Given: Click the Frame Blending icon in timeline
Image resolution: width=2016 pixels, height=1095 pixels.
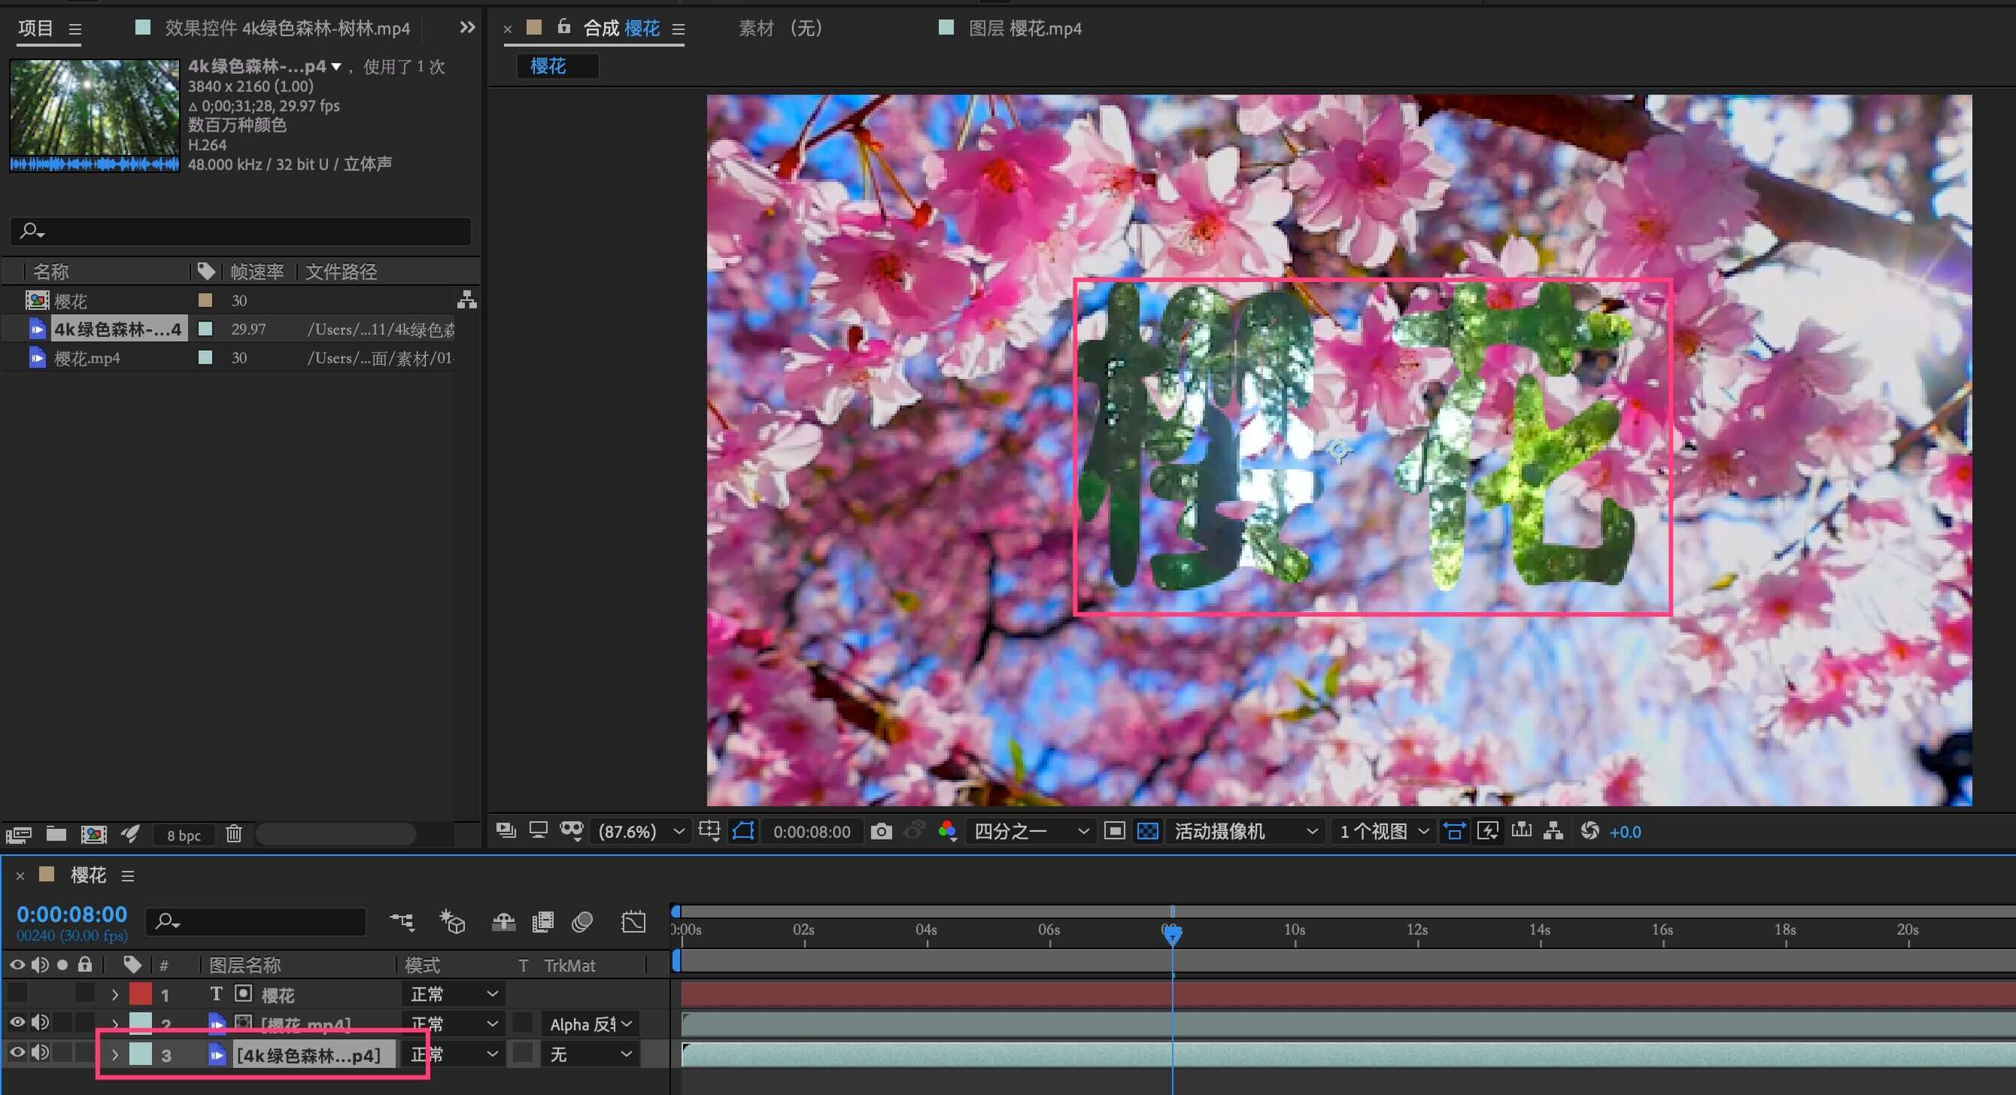Looking at the screenshot, I should pos(542,922).
